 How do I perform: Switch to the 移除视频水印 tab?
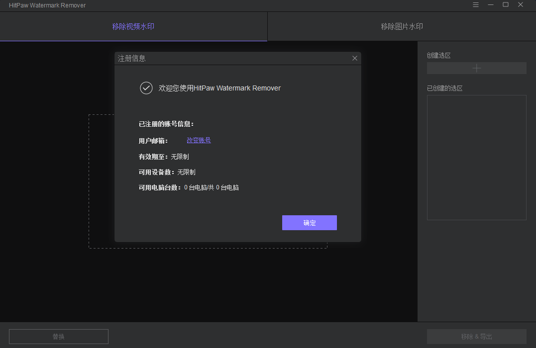point(133,27)
